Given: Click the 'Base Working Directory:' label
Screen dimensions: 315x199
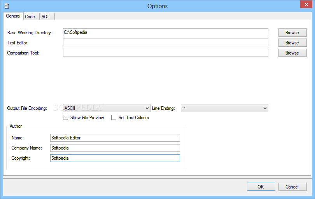Looking at the screenshot, I should tap(30, 33).
